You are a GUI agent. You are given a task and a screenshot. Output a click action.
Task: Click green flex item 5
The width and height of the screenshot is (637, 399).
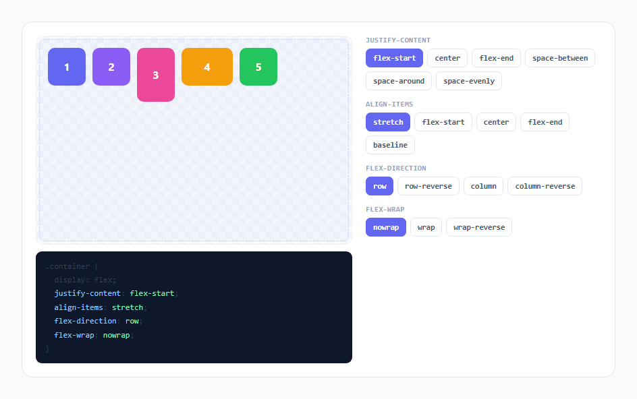point(258,67)
